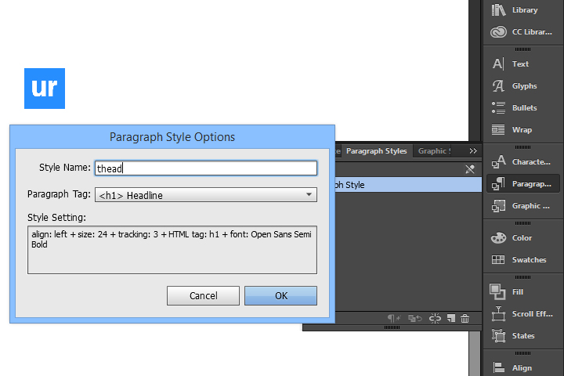Select the Paragraph Style row in panel
This screenshot has width=564, height=376.
[408, 185]
